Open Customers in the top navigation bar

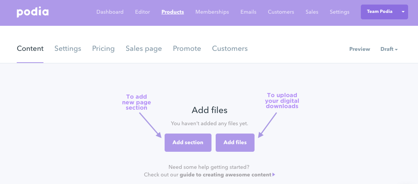click(281, 12)
